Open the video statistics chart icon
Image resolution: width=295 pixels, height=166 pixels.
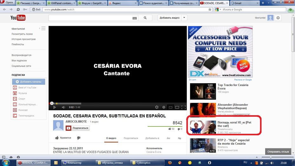(x=168, y=138)
